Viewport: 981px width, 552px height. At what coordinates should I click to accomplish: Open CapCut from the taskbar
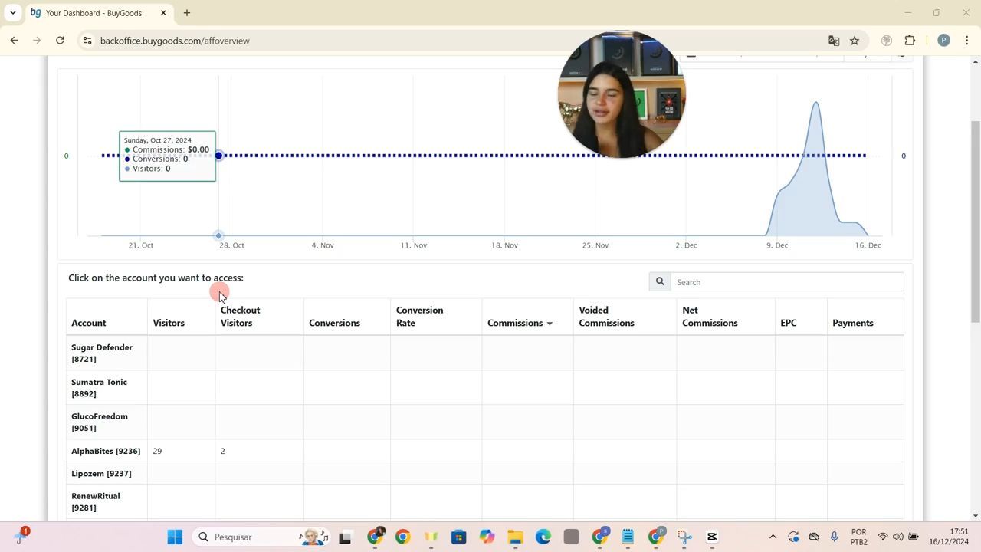(x=712, y=537)
